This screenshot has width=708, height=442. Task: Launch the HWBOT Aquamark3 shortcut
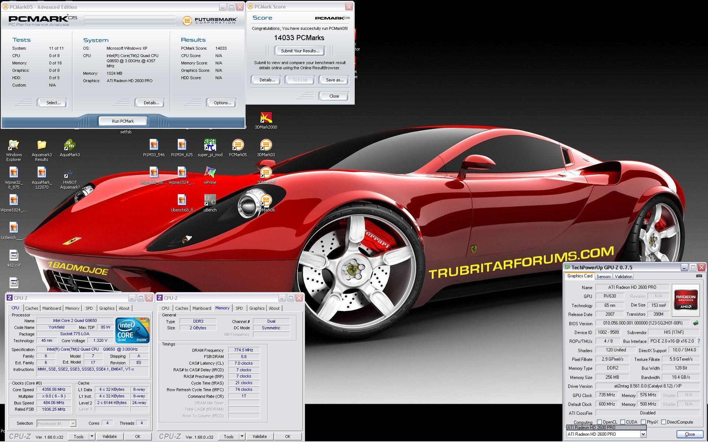point(70,178)
